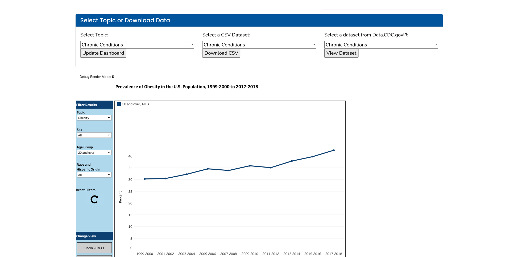Click the legend color swatch for 20 and over
Image resolution: width=518 pixels, height=257 pixels.
[x=119, y=104]
